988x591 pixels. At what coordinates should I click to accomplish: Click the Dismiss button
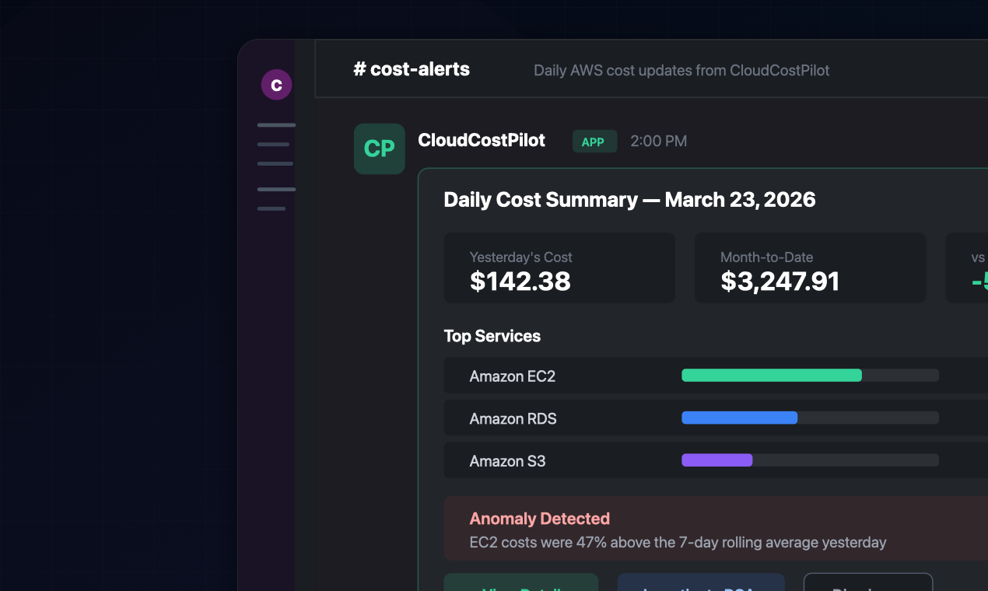pyautogui.click(x=867, y=585)
